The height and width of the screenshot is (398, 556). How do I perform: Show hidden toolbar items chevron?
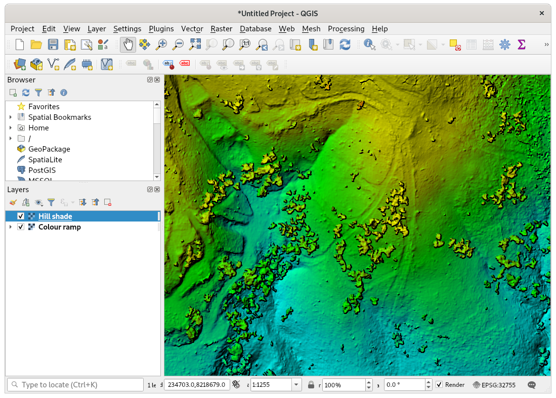tap(546, 45)
